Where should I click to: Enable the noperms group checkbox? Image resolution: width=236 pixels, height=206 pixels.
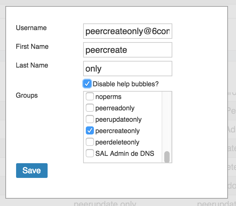(x=90, y=97)
